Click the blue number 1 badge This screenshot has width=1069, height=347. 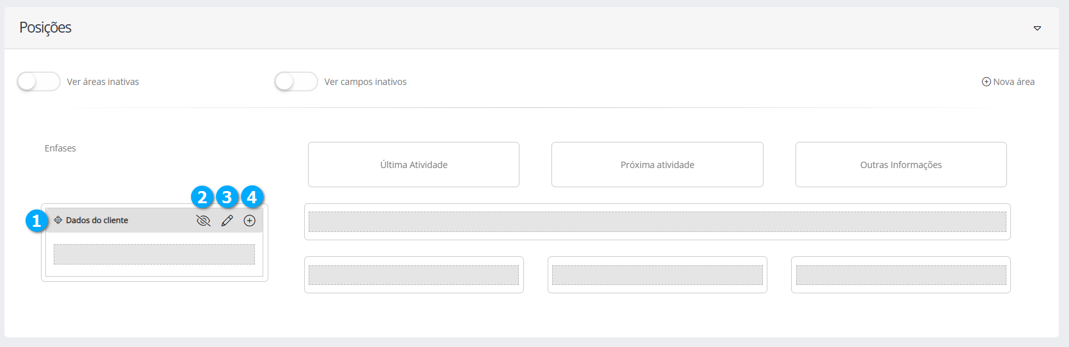36,221
